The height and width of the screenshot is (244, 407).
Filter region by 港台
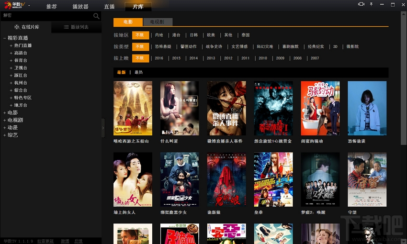pos(176,35)
